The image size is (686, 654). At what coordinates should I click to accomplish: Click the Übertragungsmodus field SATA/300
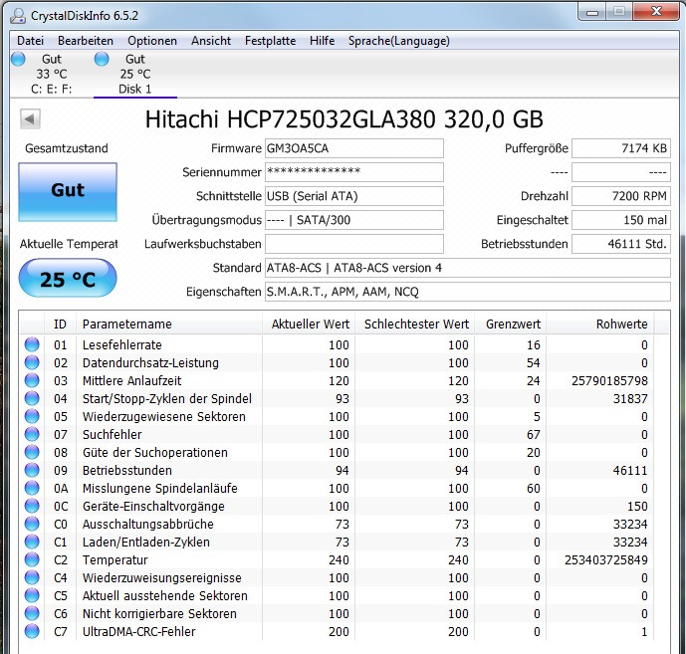(x=354, y=220)
